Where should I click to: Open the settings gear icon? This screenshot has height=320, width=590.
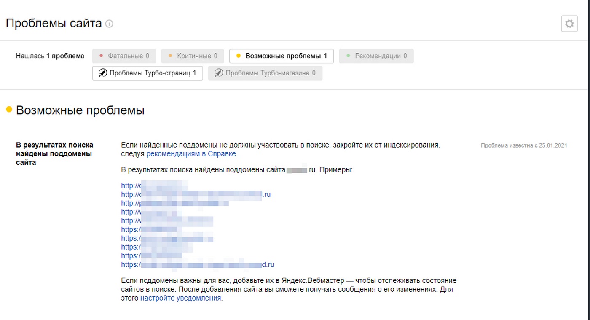pyautogui.click(x=569, y=24)
